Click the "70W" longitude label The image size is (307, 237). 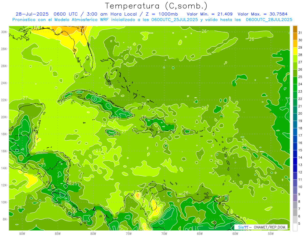pos(164,234)
